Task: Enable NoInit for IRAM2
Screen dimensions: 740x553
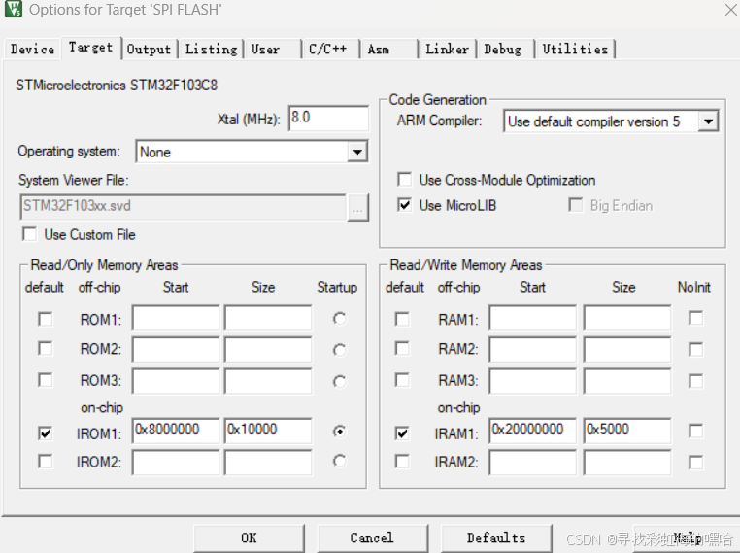Action: coord(695,462)
